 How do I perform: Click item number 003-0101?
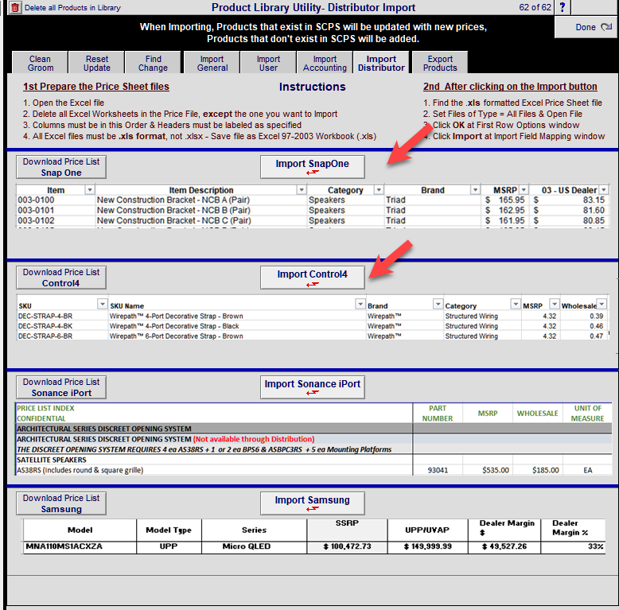tap(36, 210)
